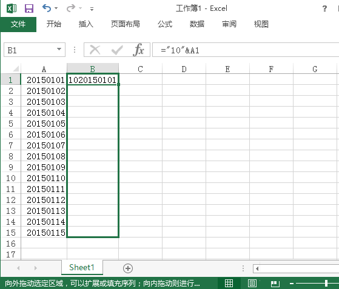Select the cell showing 20150107
Image resolution: width=339 pixels, height=289 pixels.
click(44, 145)
